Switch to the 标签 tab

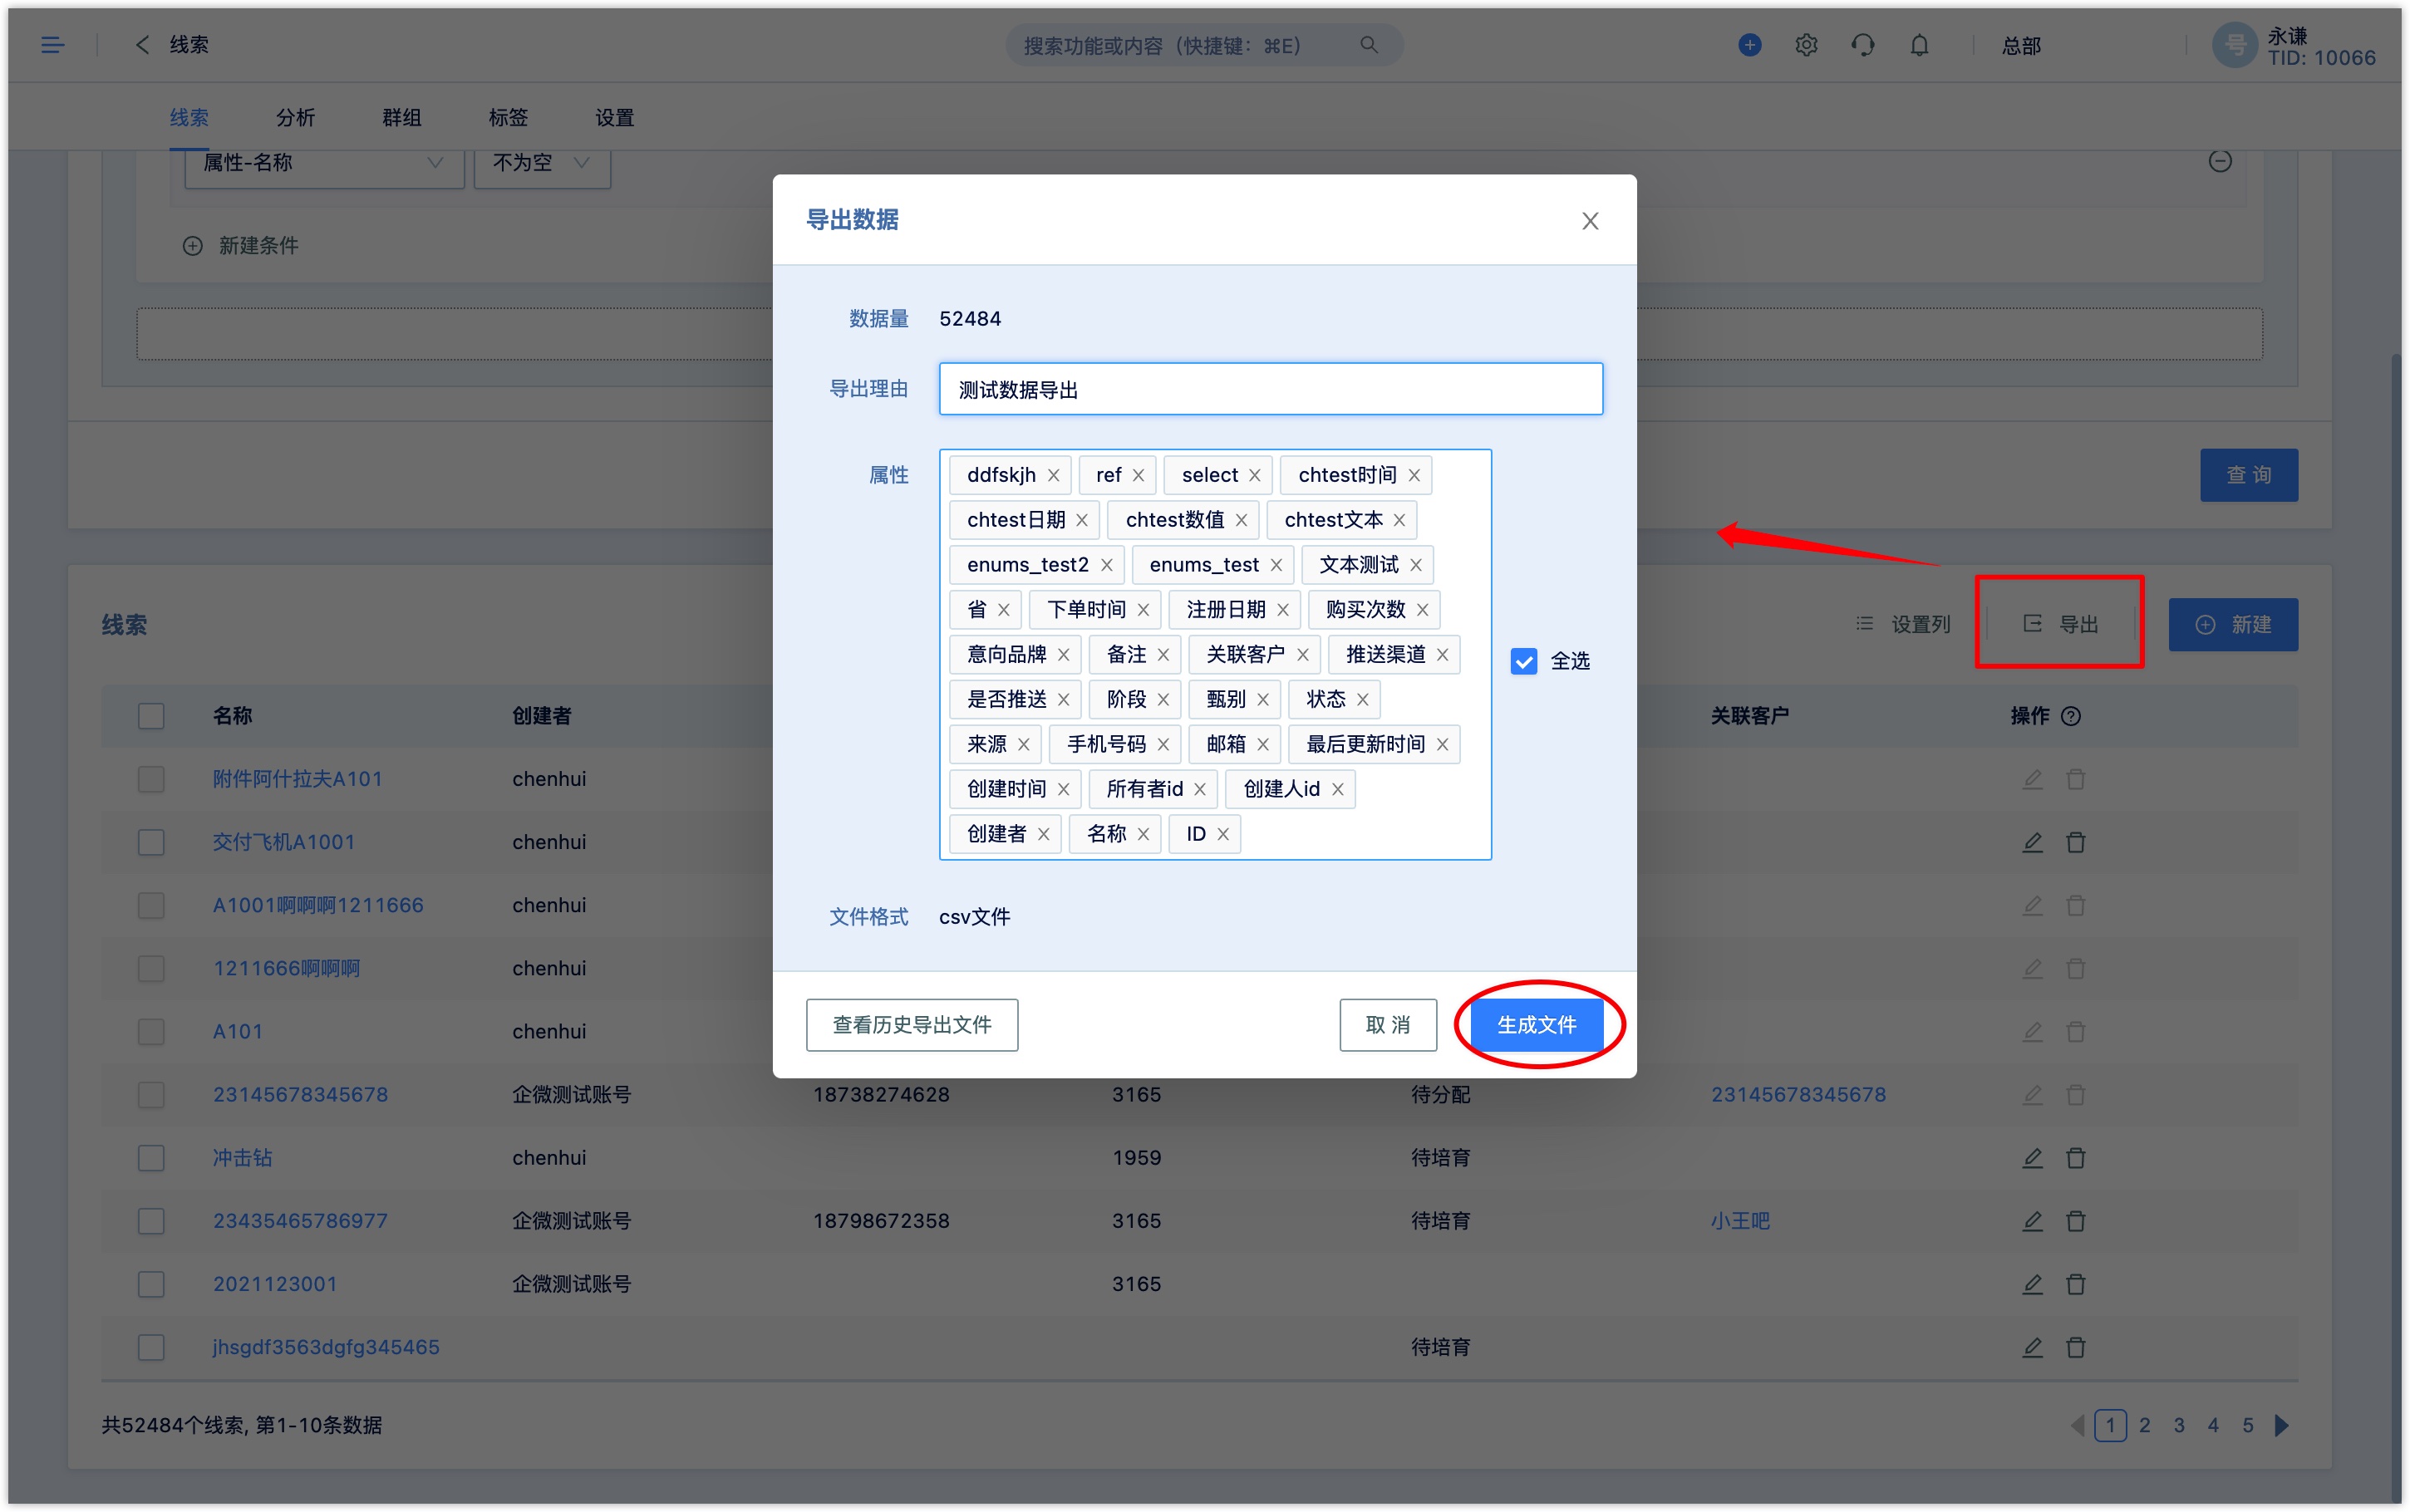pos(508,118)
